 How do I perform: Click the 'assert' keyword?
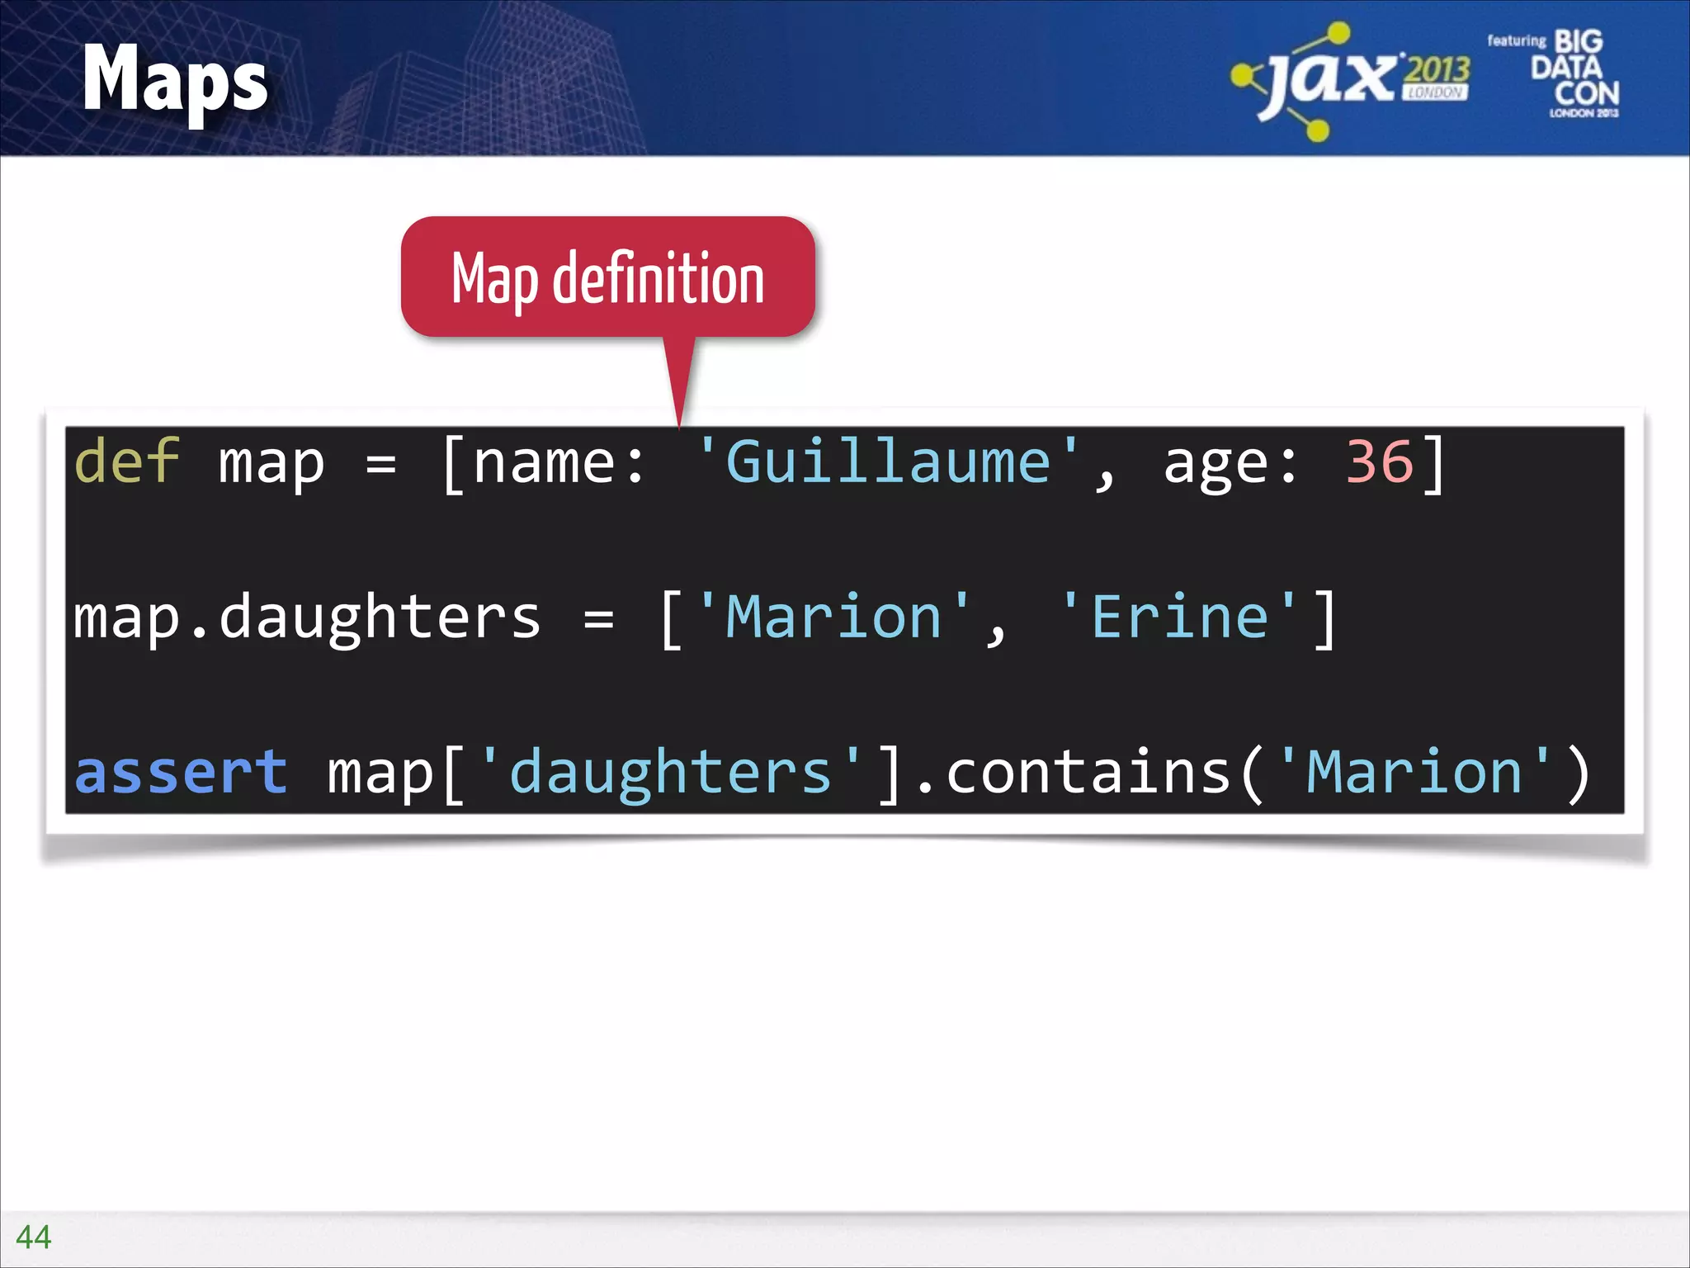181,773
